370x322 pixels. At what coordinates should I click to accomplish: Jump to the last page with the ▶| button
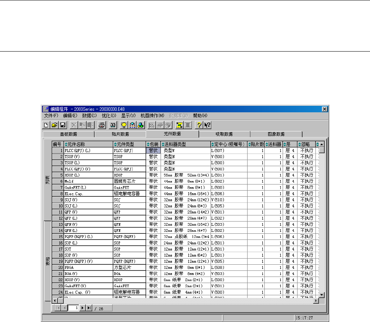pos(89,308)
